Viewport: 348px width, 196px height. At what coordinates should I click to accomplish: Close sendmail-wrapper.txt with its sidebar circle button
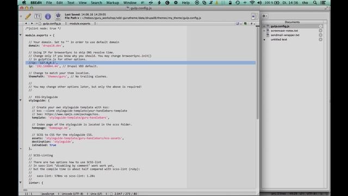320,35
